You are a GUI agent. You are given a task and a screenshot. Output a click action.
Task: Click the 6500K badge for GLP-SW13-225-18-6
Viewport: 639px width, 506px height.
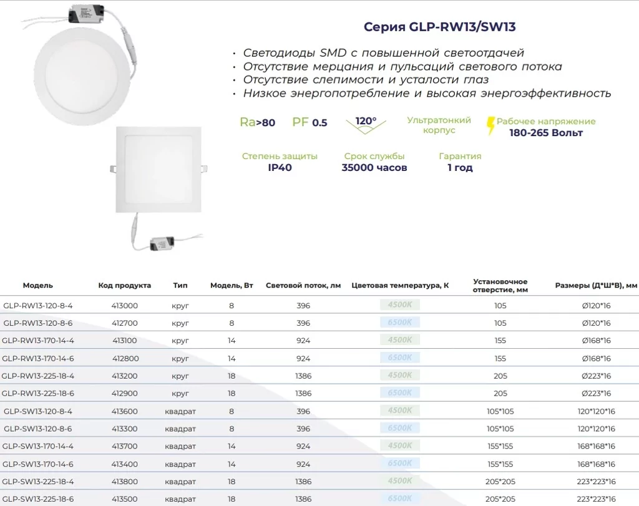coord(399,499)
